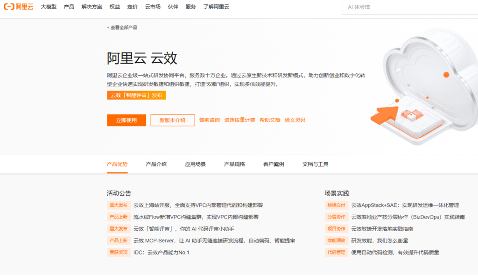Screen dimensions: 478x276
Task: Select the 产品优势 tab
Action: (117, 164)
